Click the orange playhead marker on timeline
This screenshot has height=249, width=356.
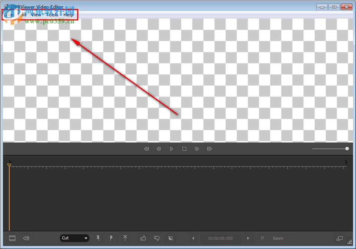tap(9, 164)
